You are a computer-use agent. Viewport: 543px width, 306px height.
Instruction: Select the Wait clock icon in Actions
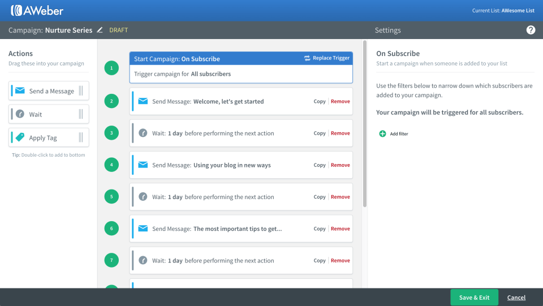click(20, 114)
